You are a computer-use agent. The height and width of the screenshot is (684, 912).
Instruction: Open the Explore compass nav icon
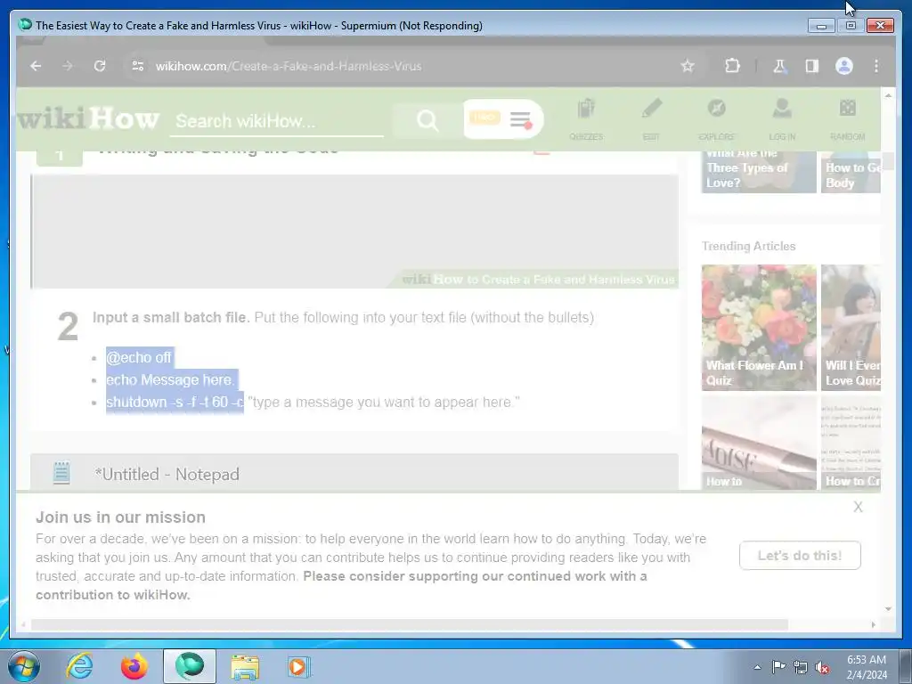click(717, 120)
